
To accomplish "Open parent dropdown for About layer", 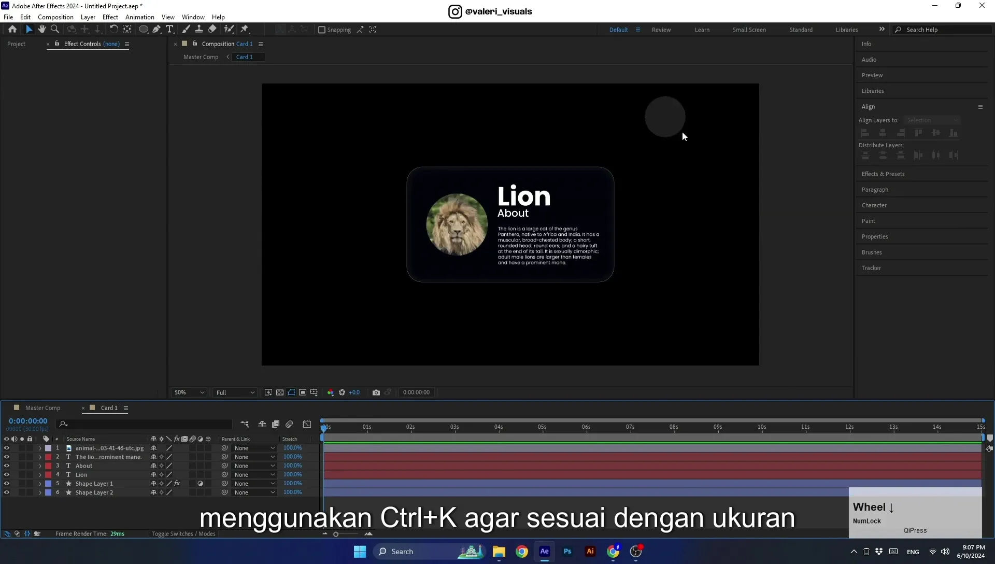I will (x=254, y=466).
